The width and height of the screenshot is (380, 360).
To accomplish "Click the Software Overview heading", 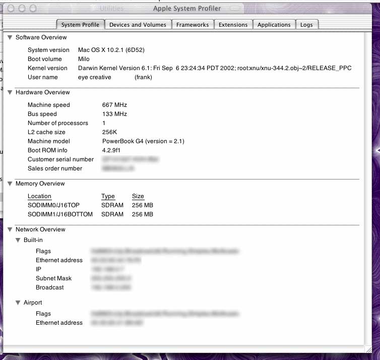I will tap(41, 37).
